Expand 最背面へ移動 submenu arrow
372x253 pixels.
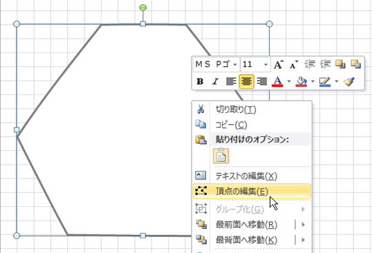point(303,240)
